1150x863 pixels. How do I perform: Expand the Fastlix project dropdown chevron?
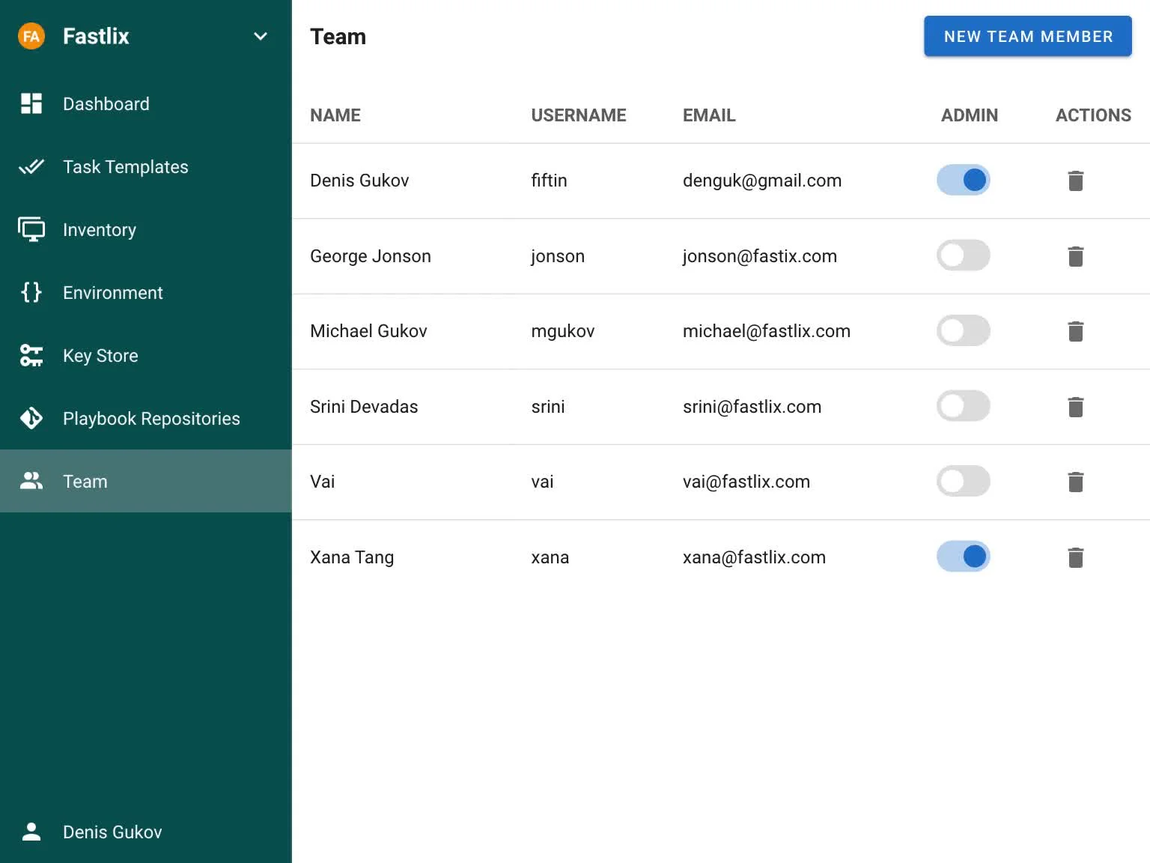[x=261, y=36]
